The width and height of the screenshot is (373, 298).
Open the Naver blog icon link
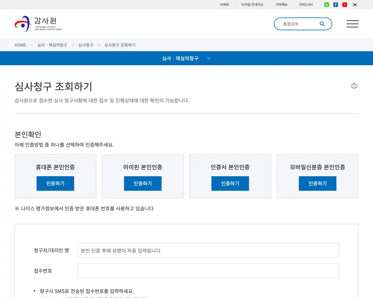327,5
